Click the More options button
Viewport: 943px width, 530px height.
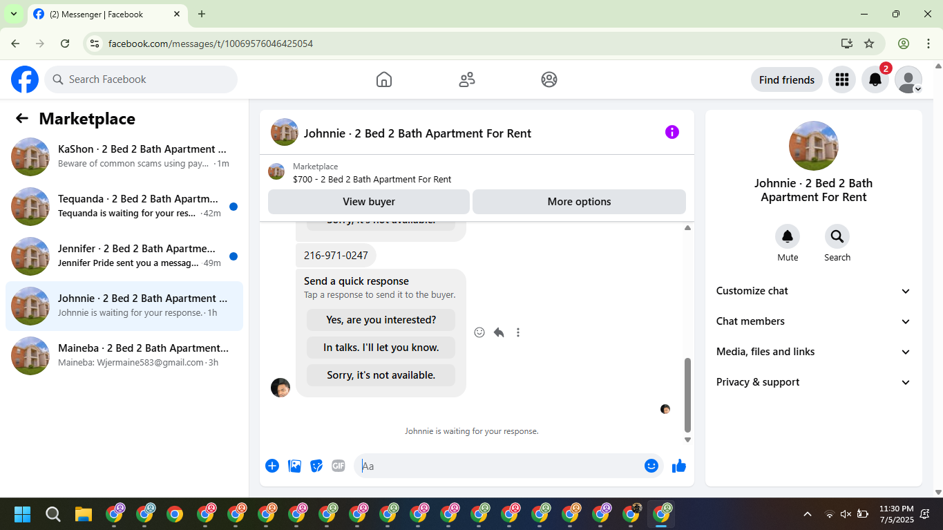point(579,202)
